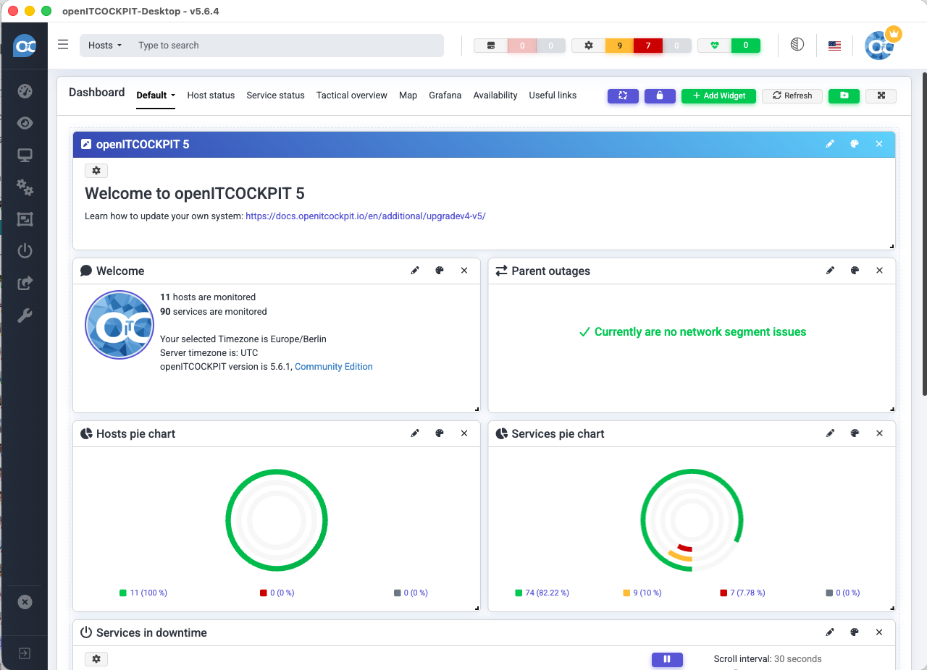
Task: Open Services in downtime widget gear settings
Action: 96,659
